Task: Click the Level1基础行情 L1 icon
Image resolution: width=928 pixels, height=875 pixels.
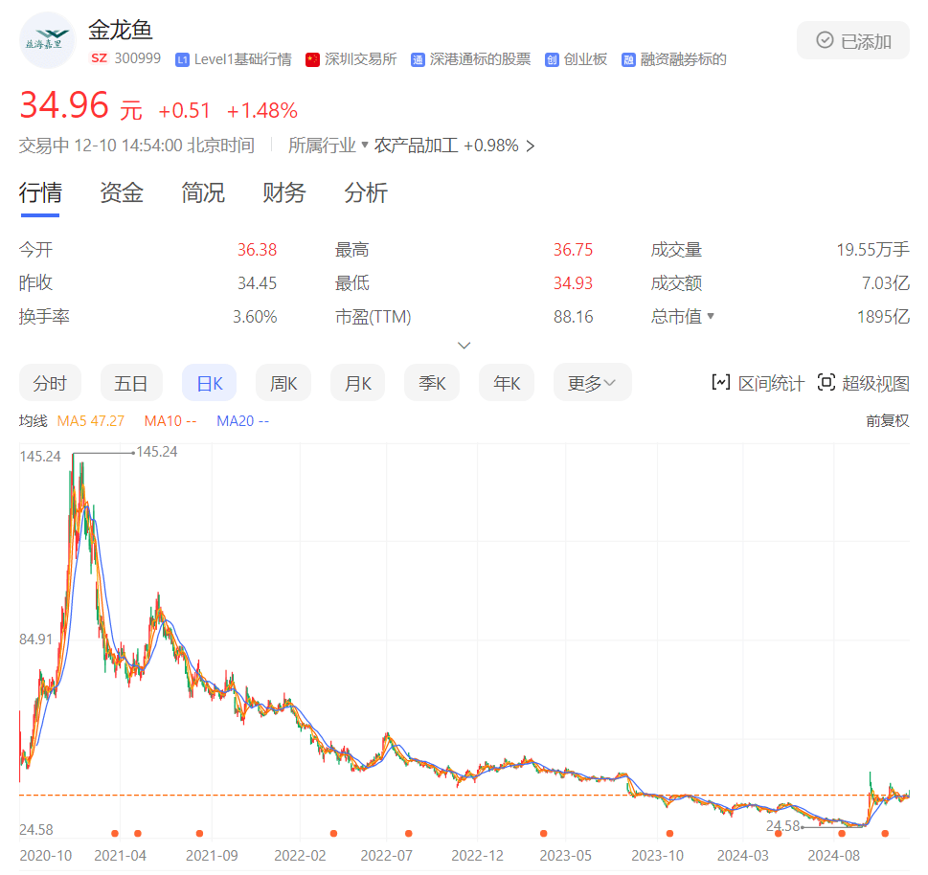Action: [x=182, y=59]
